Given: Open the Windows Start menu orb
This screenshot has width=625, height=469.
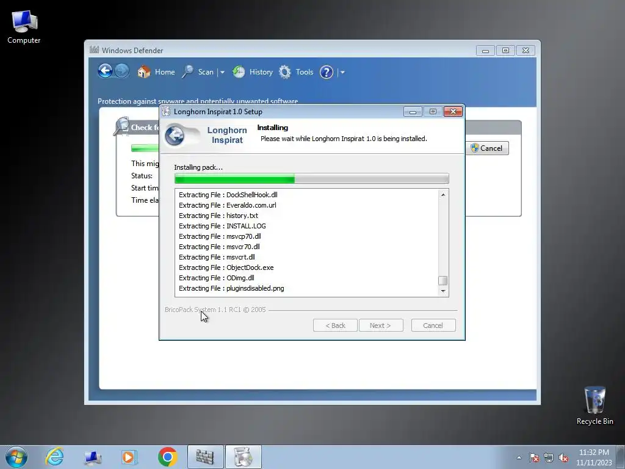Looking at the screenshot, I should [16, 457].
